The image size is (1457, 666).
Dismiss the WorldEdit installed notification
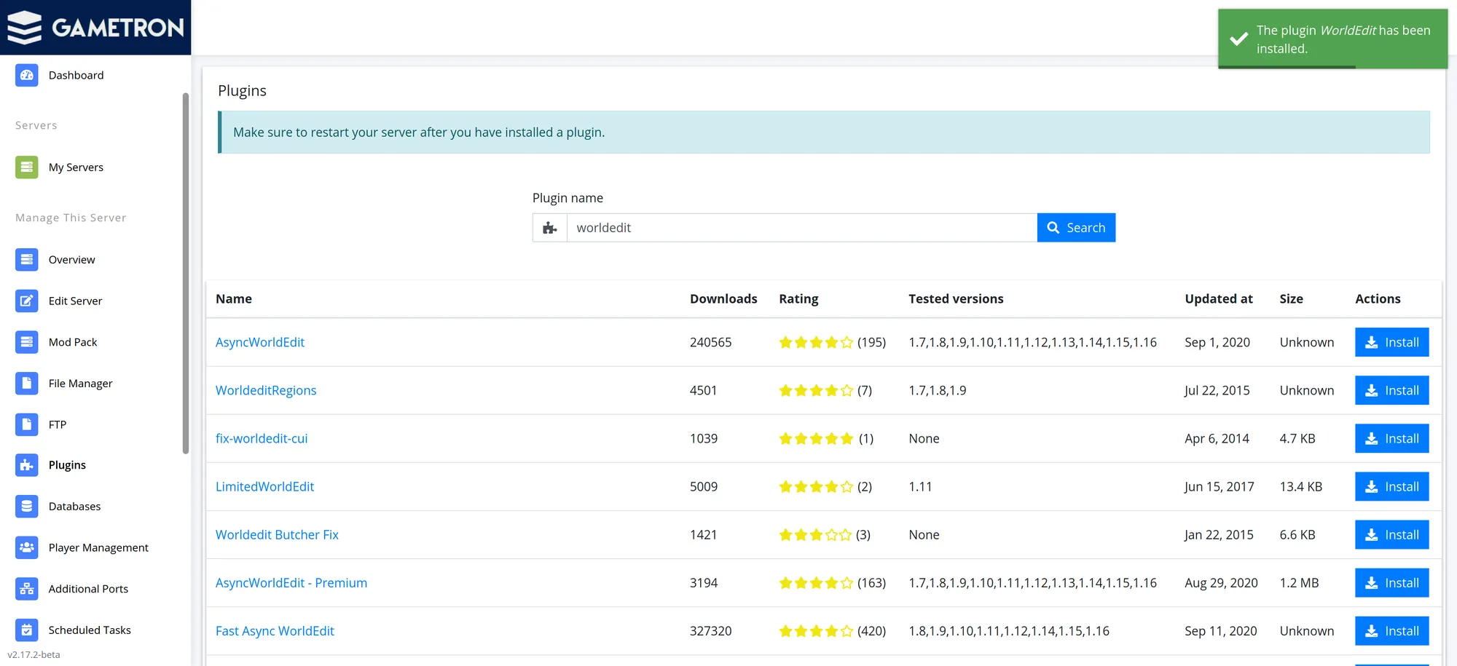1332,39
